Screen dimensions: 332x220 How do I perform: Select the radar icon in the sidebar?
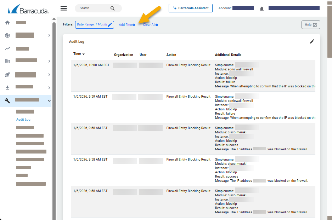(7, 35)
